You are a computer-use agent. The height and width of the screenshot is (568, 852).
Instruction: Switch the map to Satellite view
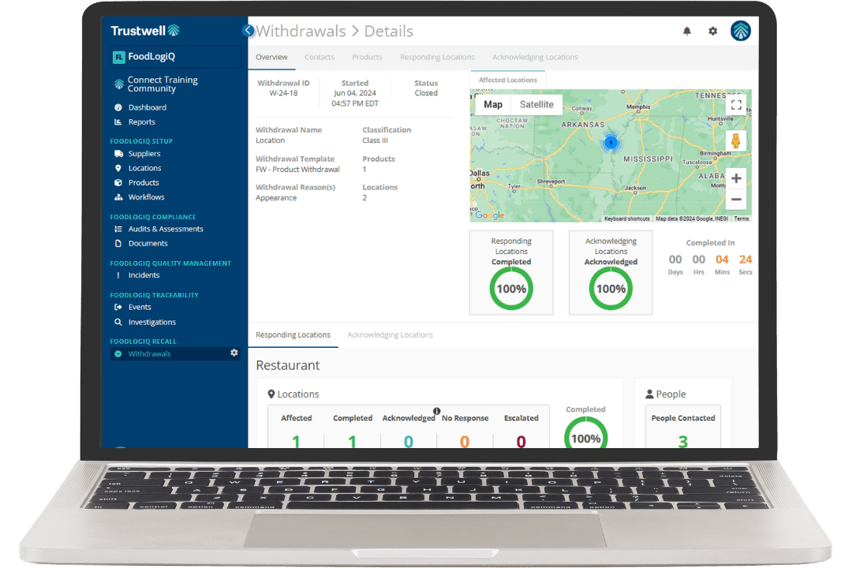click(x=537, y=104)
